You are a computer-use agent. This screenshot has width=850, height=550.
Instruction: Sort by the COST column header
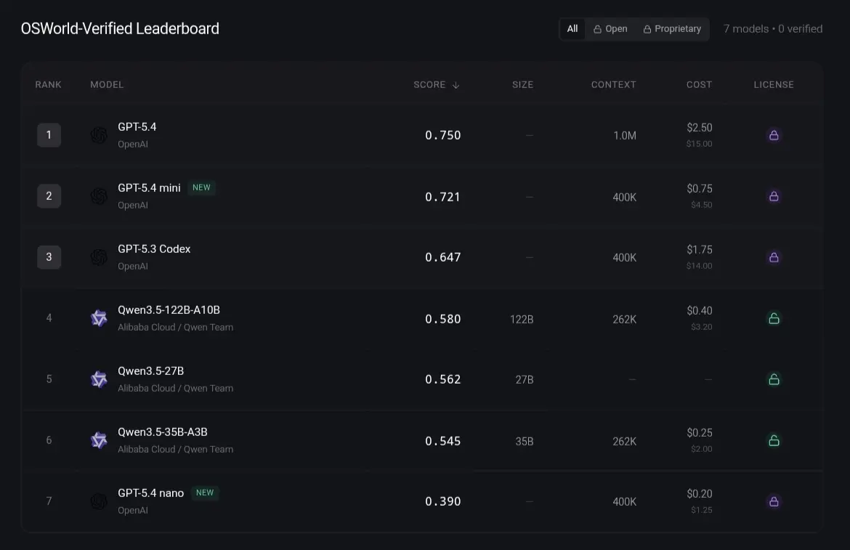click(x=700, y=84)
